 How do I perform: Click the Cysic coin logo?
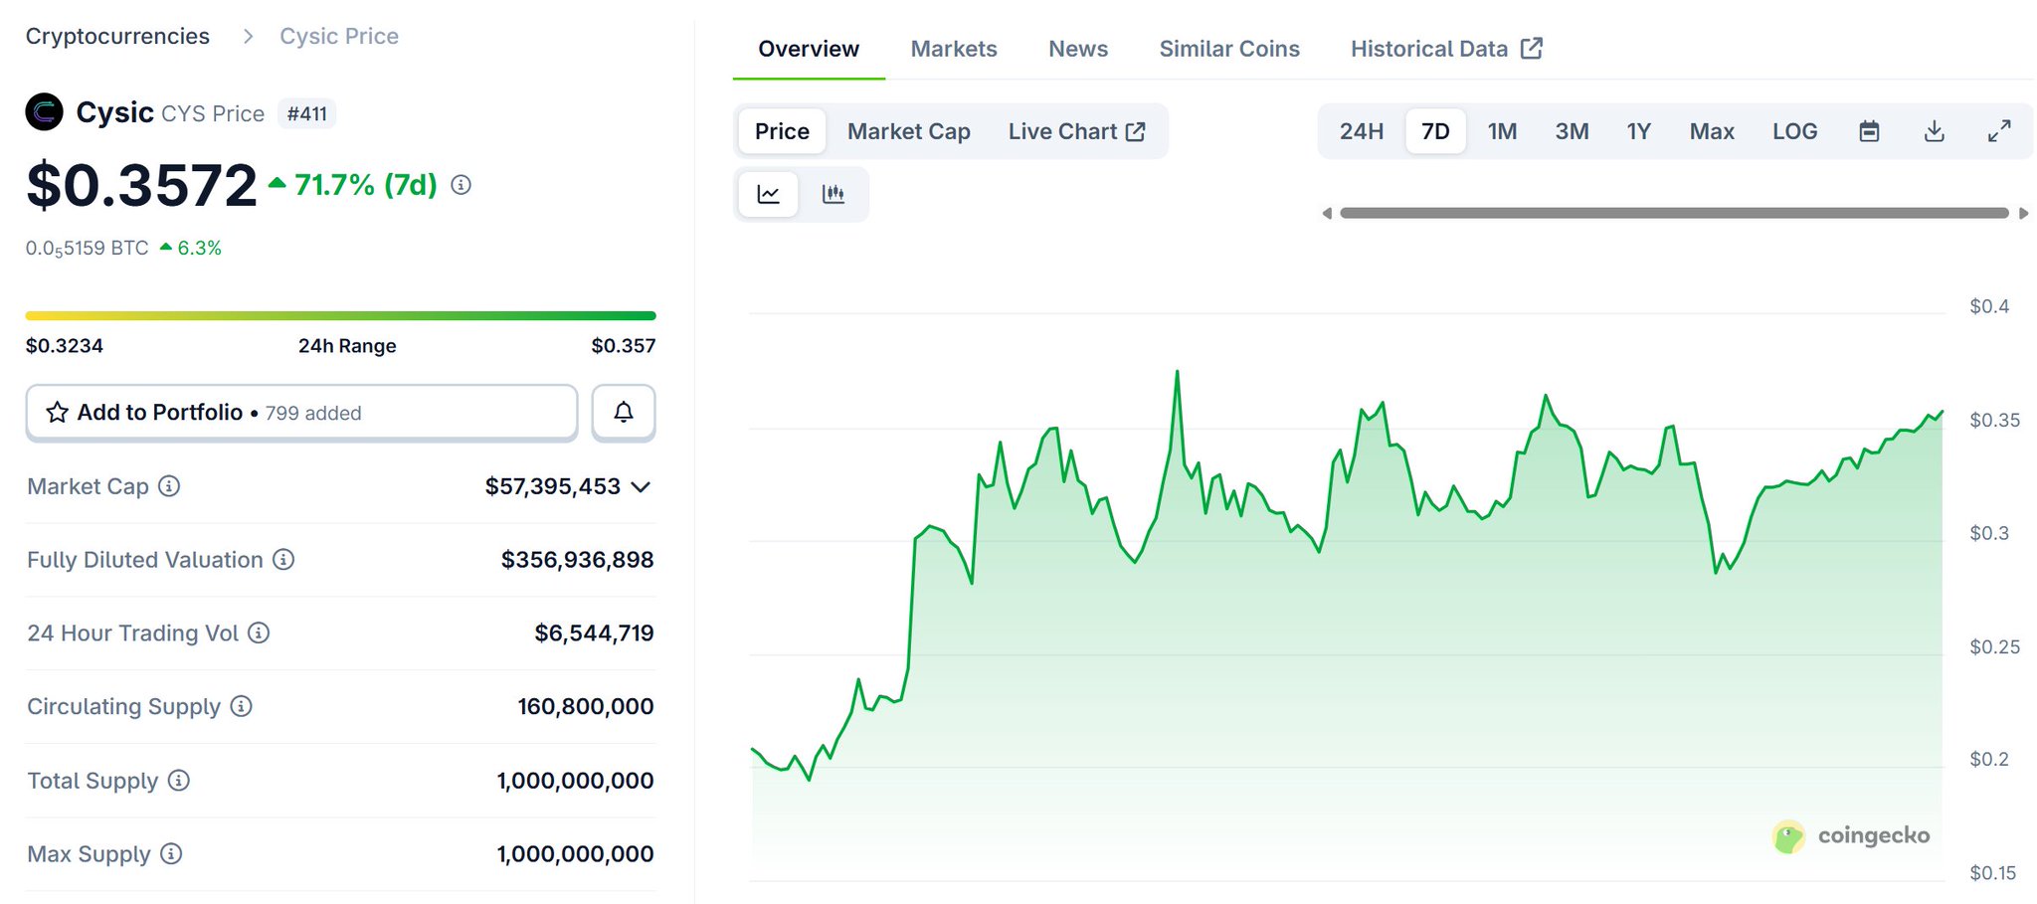(45, 112)
